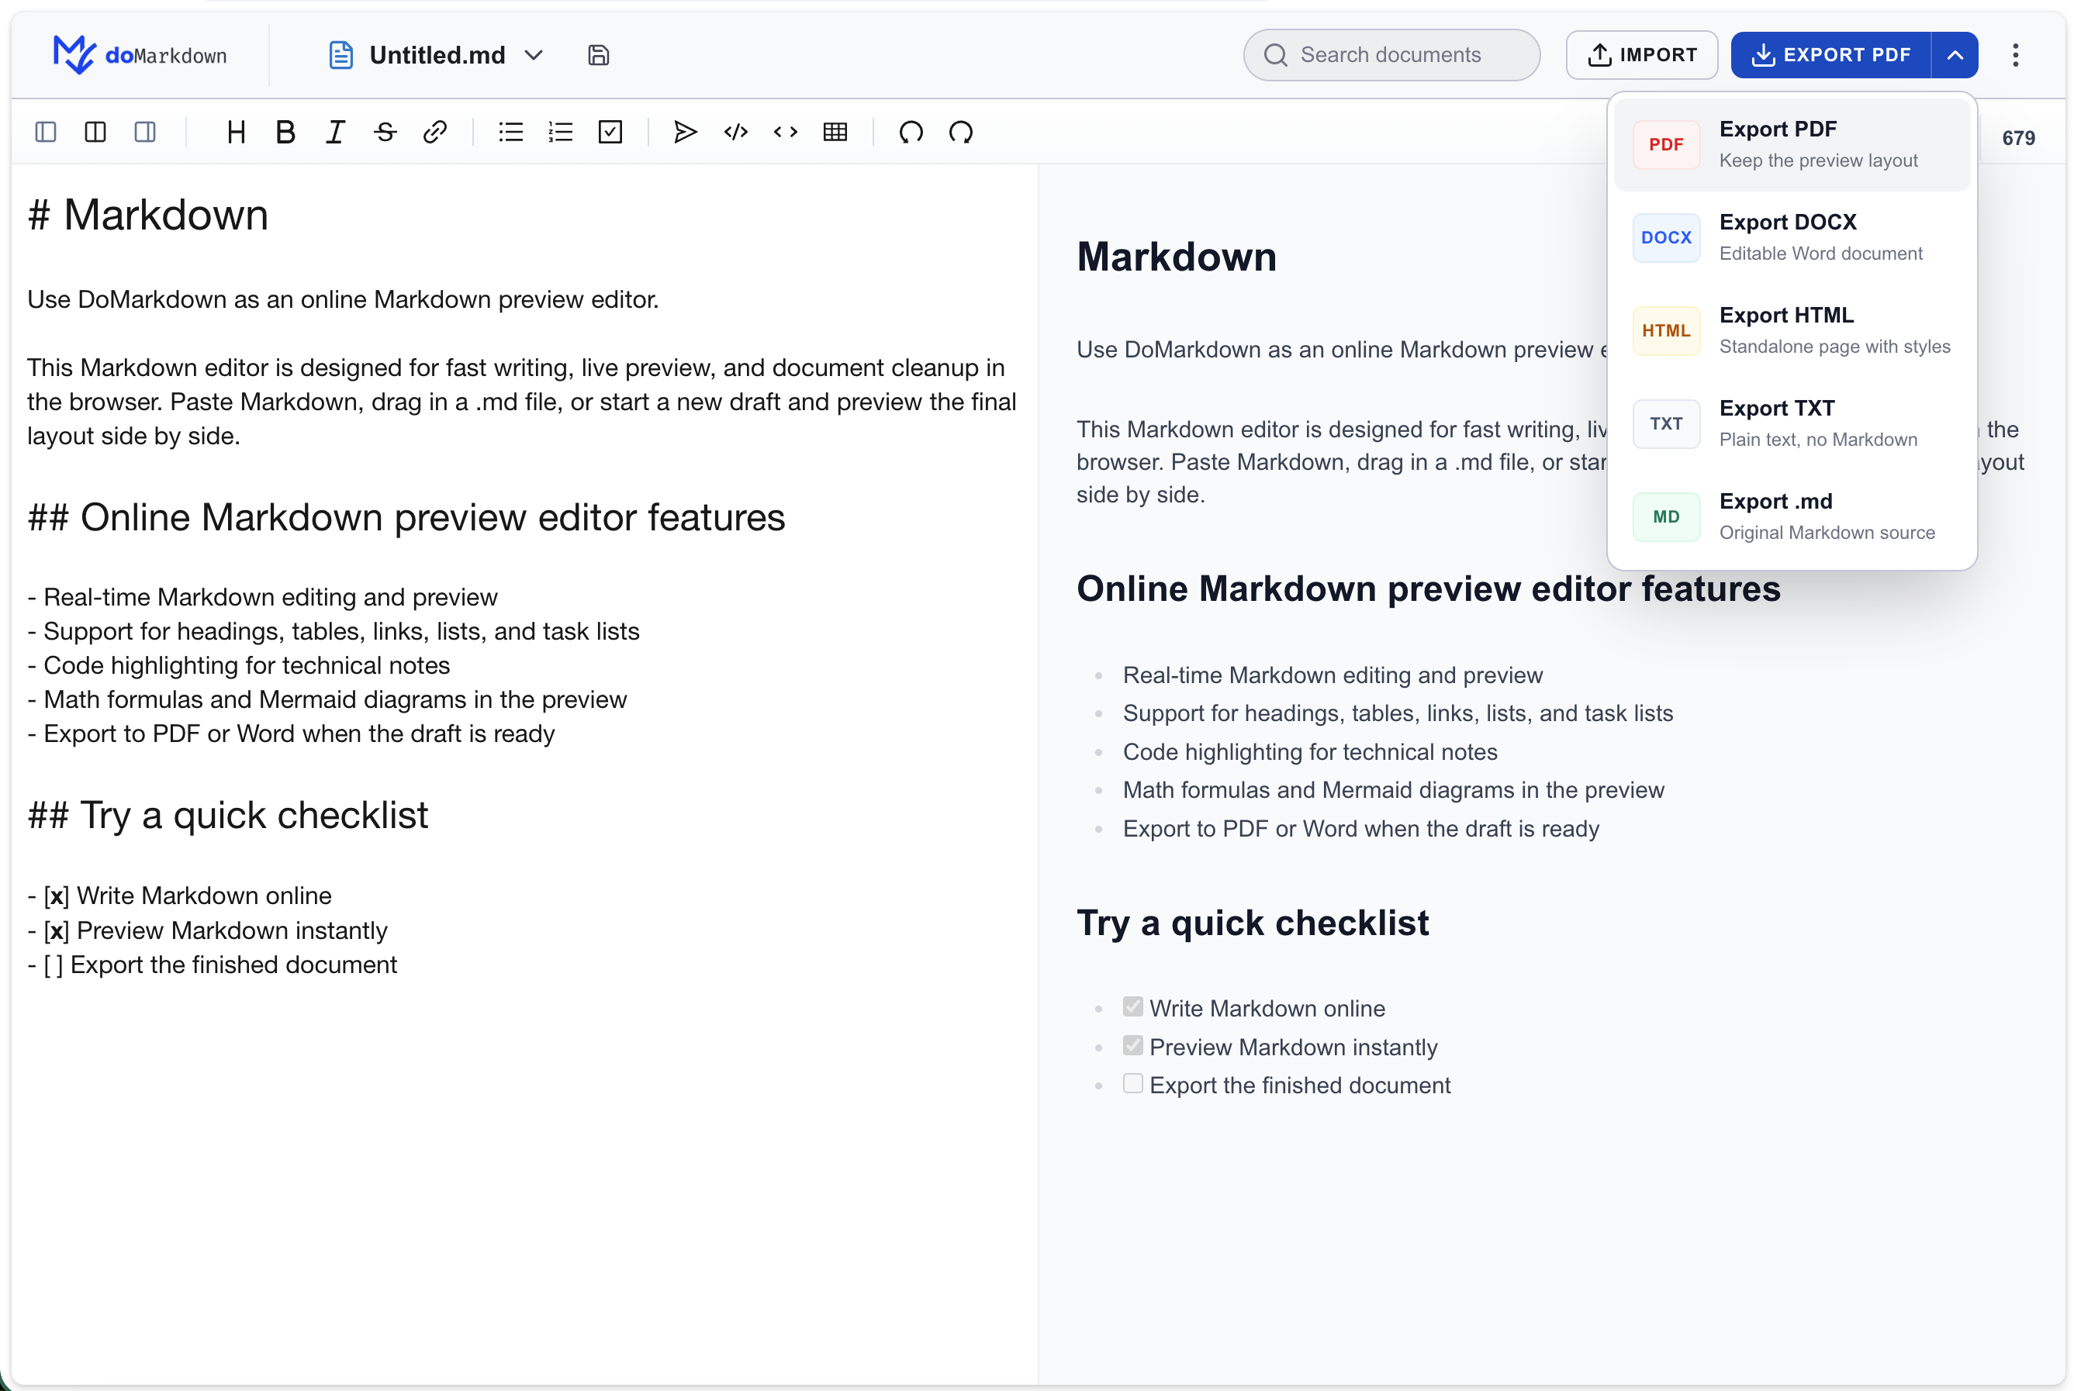This screenshot has height=1391, width=2074.
Task: Click '- Code highlighting for technical notes' editor line
Action: [239, 665]
